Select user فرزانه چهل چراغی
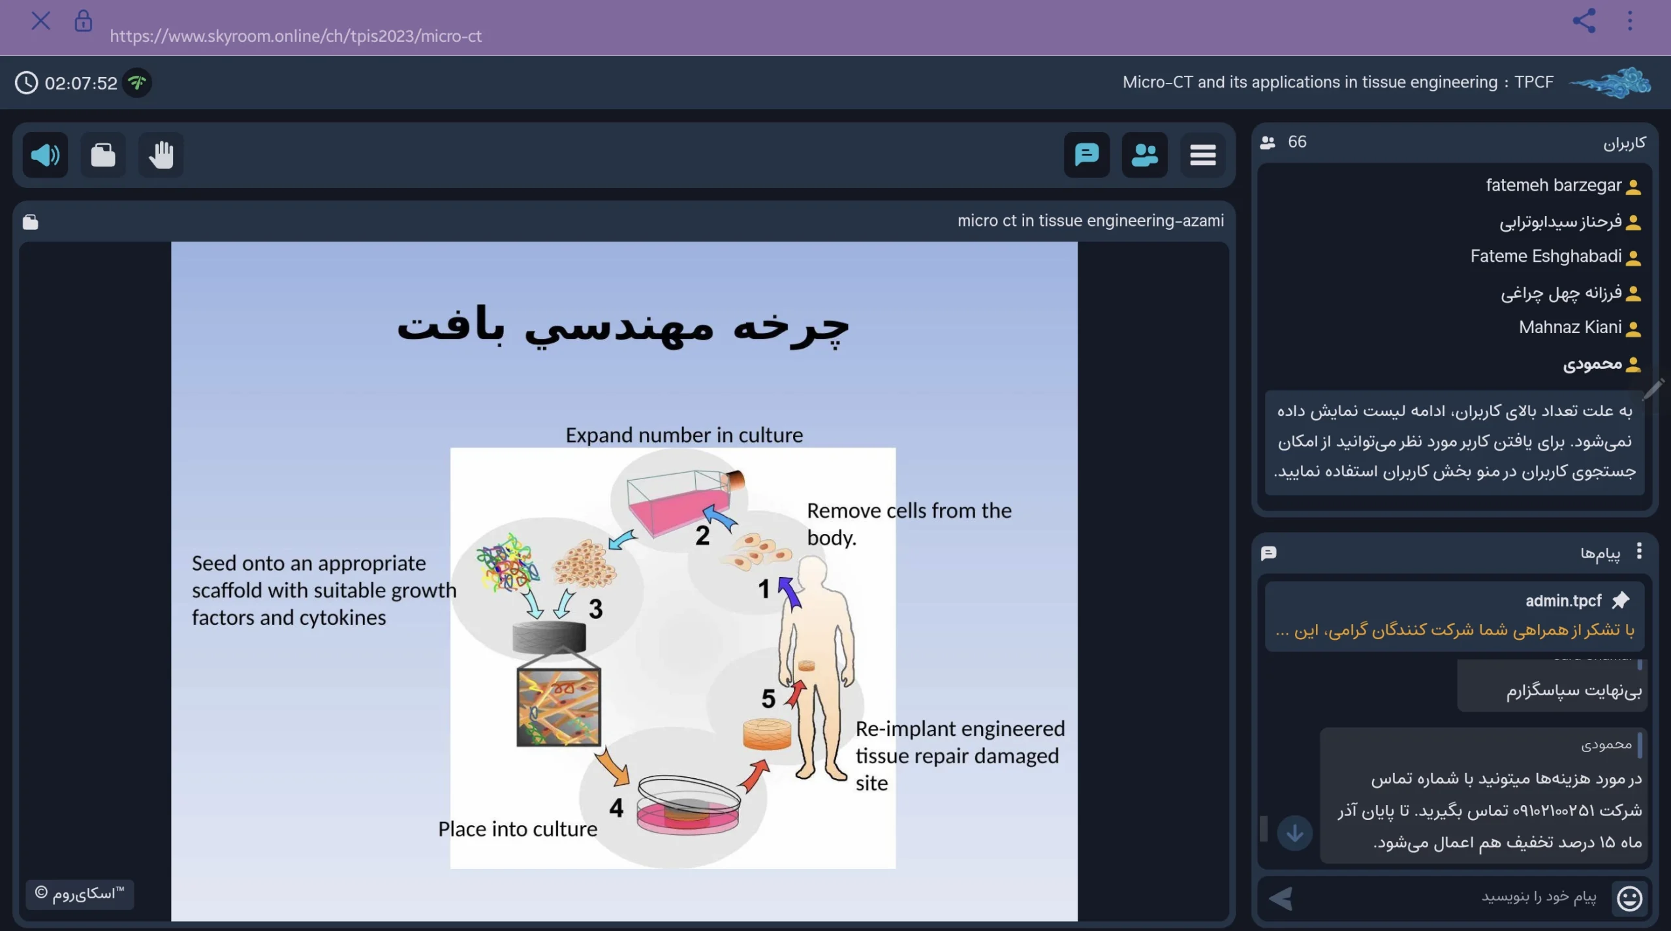This screenshot has width=1671, height=931. 1561,292
